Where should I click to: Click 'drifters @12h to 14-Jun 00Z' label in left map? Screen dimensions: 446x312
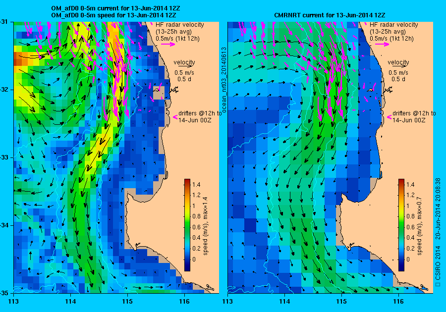click(x=200, y=116)
